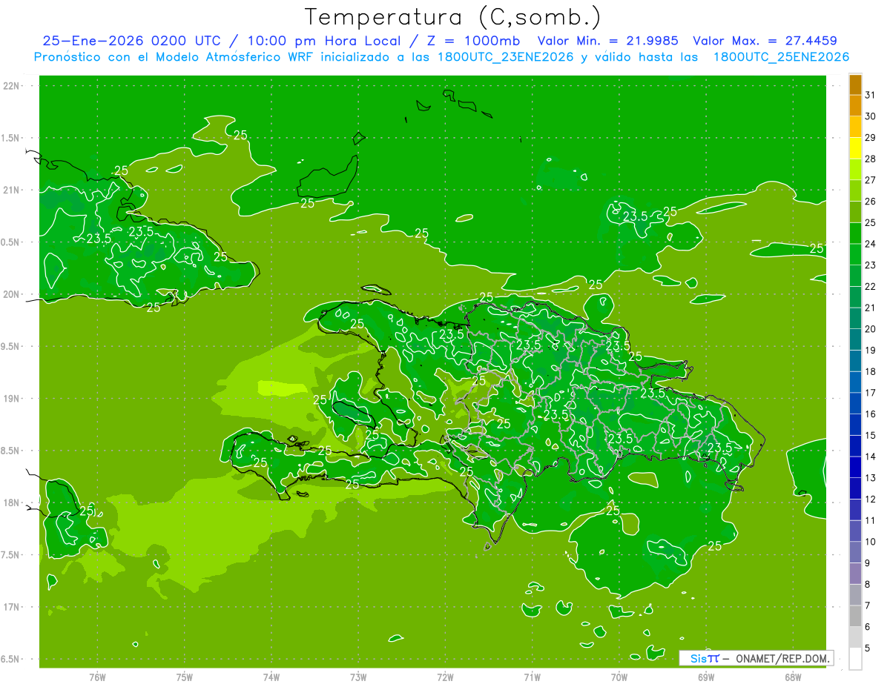Image resolution: width=890 pixels, height=687 pixels.
Task: Click the '22N' latitude axis label
Action: coord(13,86)
